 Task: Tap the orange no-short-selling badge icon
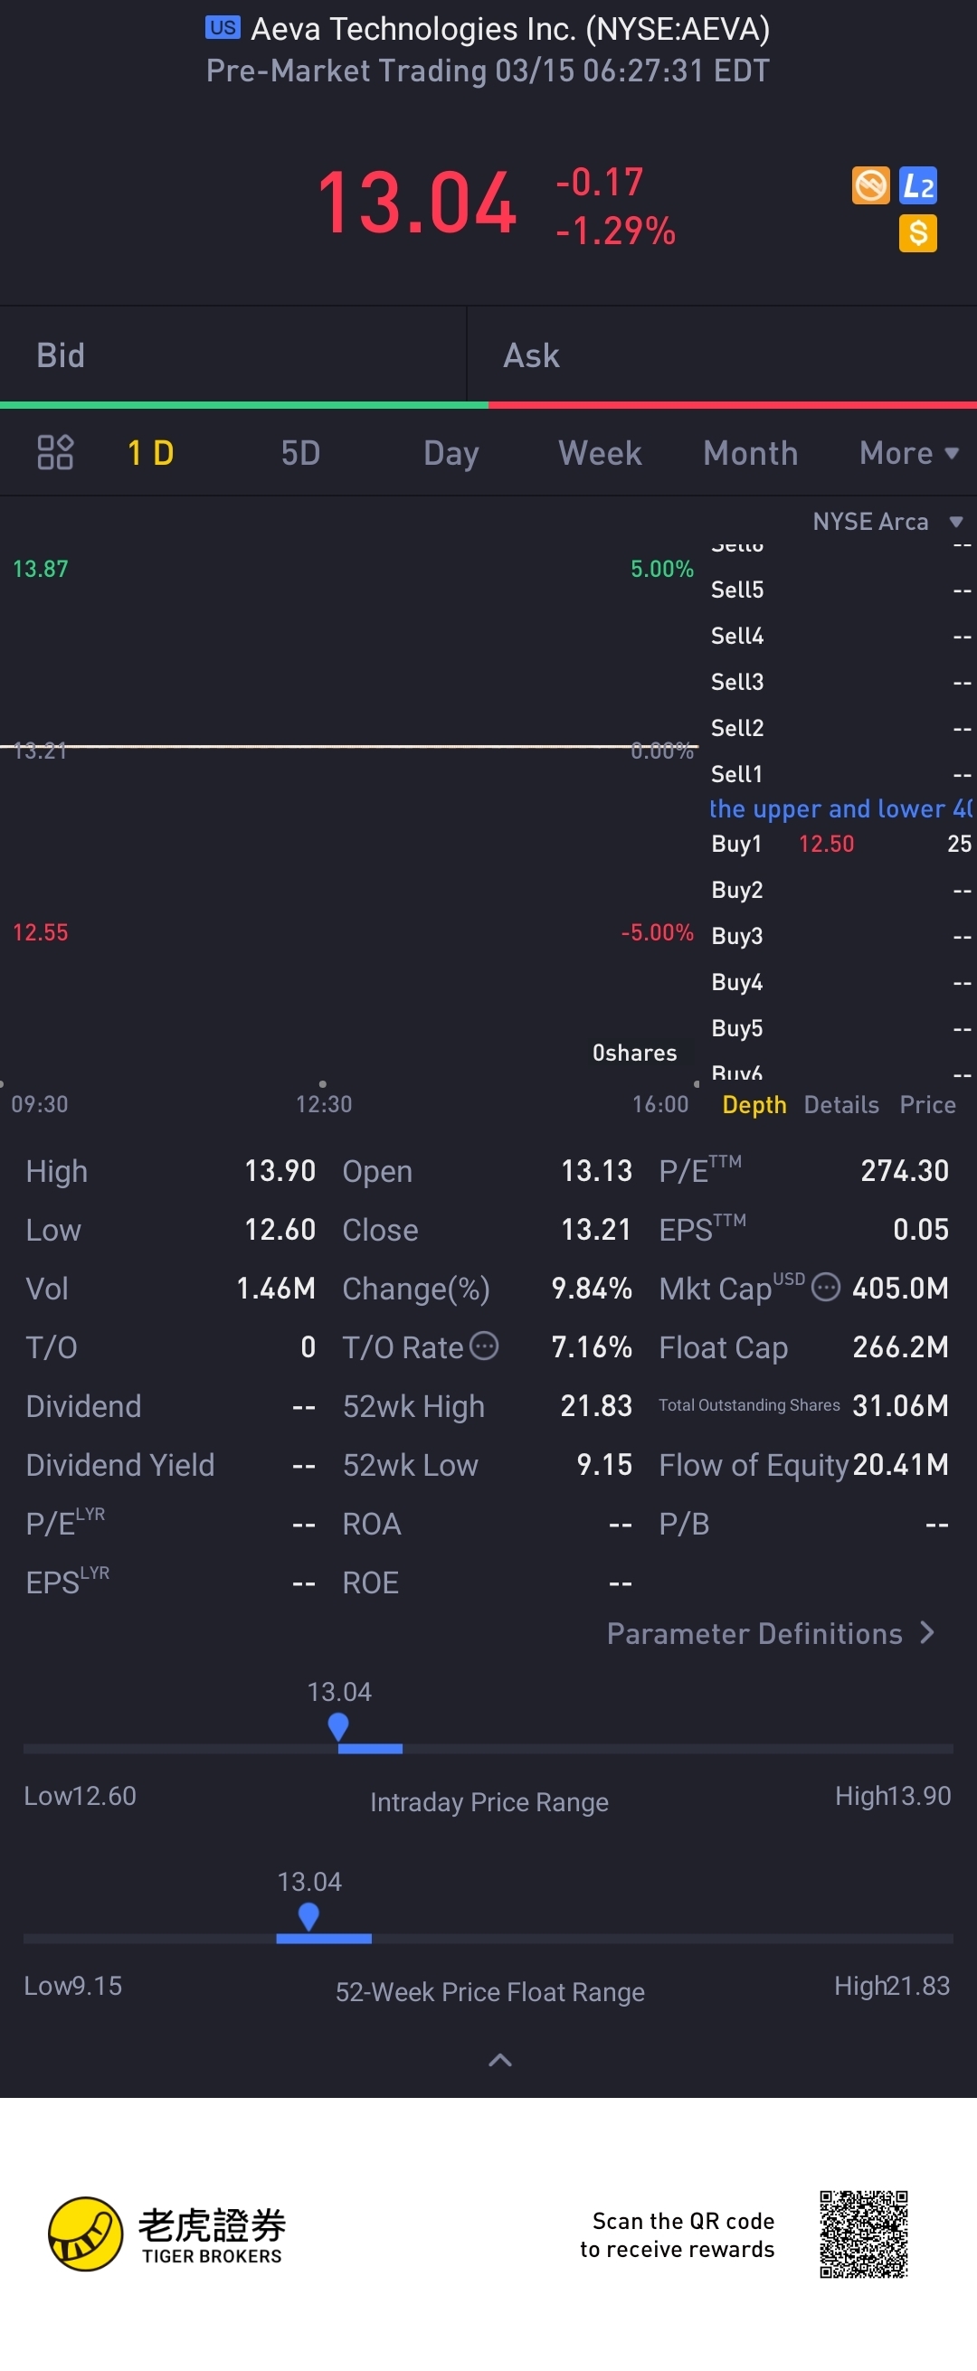[x=870, y=186]
